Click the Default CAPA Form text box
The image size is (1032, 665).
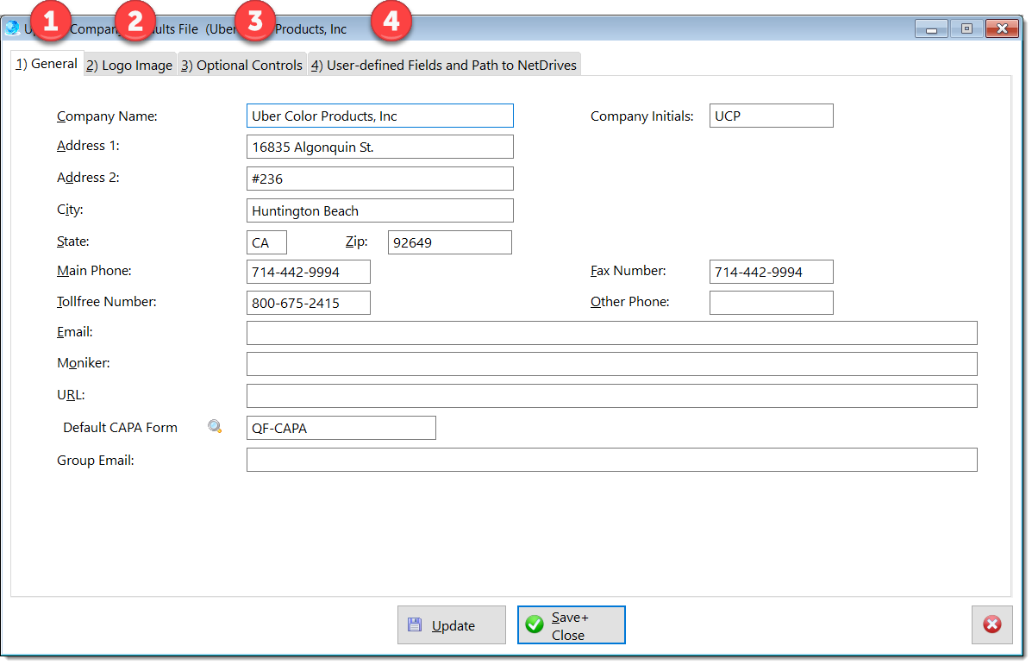pyautogui.click(x=341, y=428)
